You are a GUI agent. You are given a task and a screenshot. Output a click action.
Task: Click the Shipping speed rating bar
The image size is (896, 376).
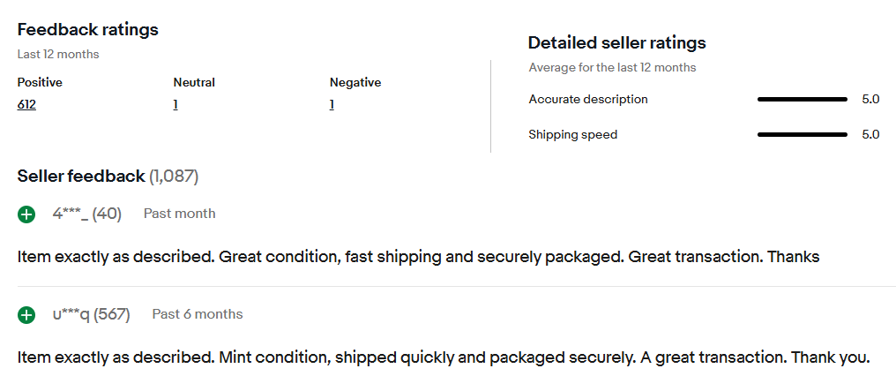point(802,135)
